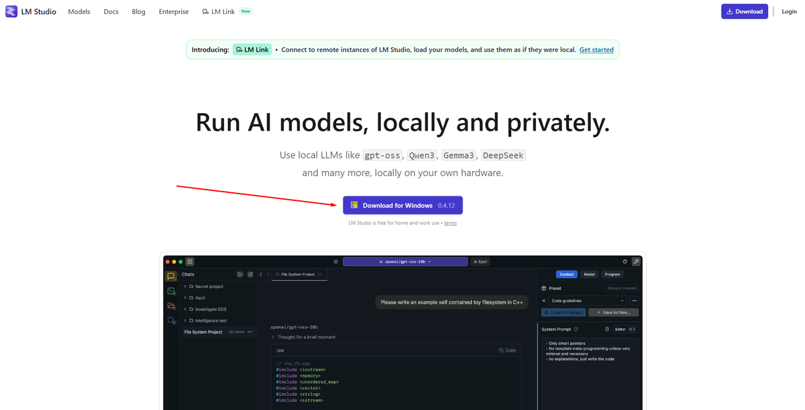805x410 pixels.
Task: Open the Discover magnifier sidebar icon
Action: [x=171, y=321]
